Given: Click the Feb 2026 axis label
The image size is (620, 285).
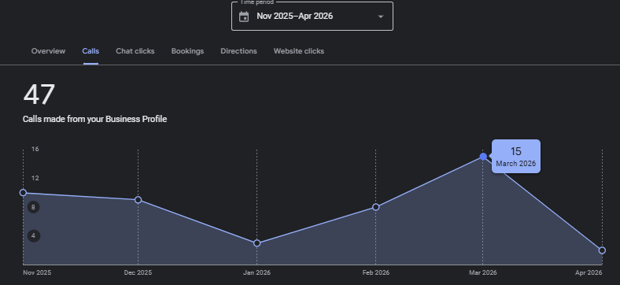Looking at the screenshot, I should 375,272.
